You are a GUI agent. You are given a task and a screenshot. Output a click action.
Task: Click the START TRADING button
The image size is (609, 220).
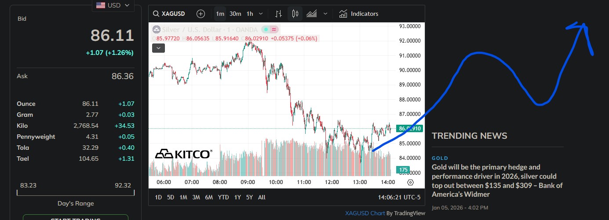[76, 218]
